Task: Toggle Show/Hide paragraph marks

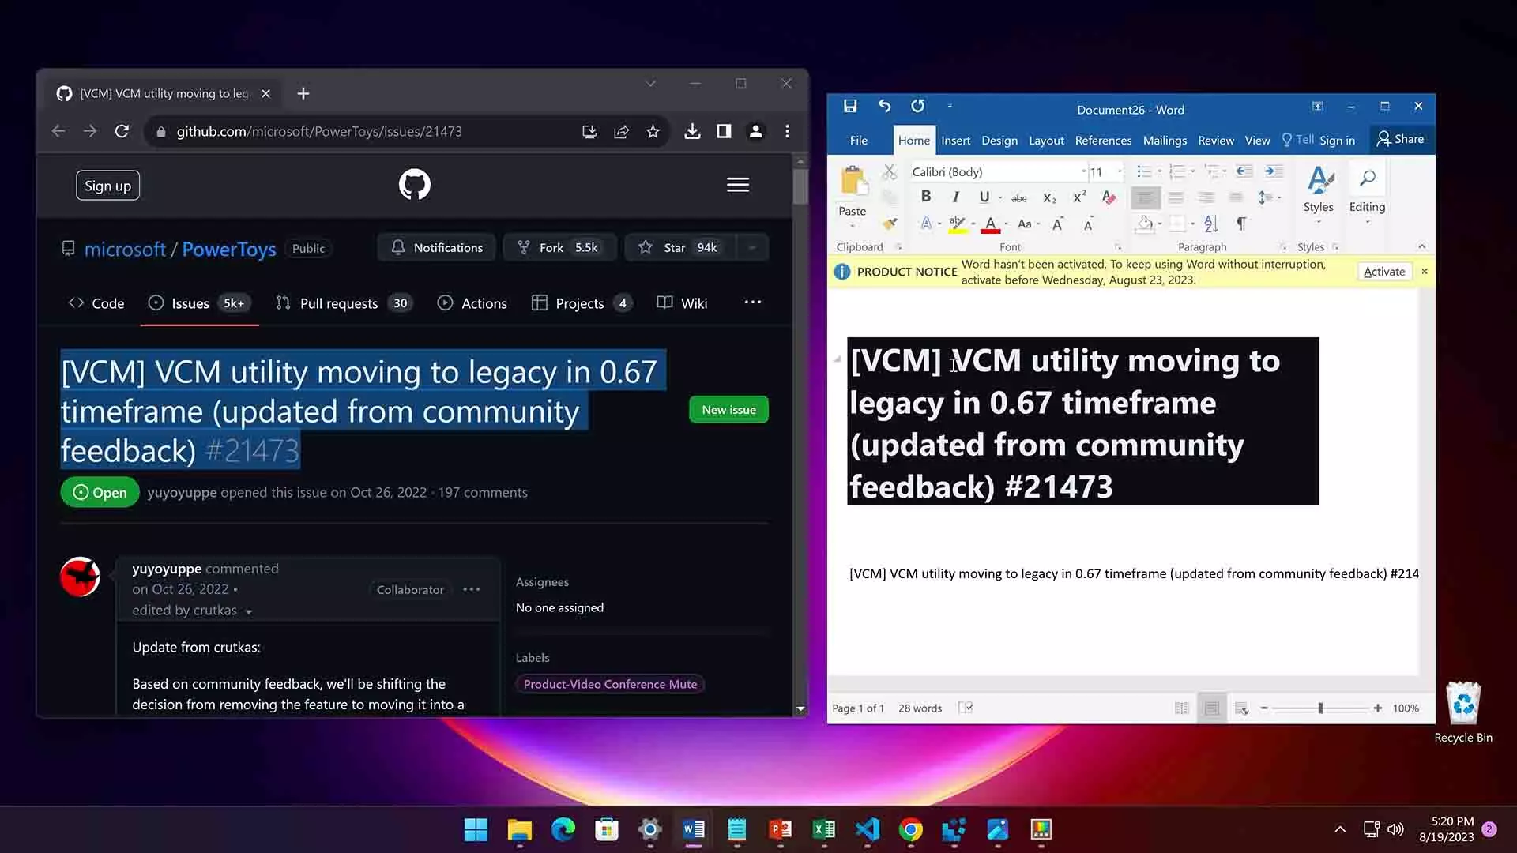Action: [1241, 224]
